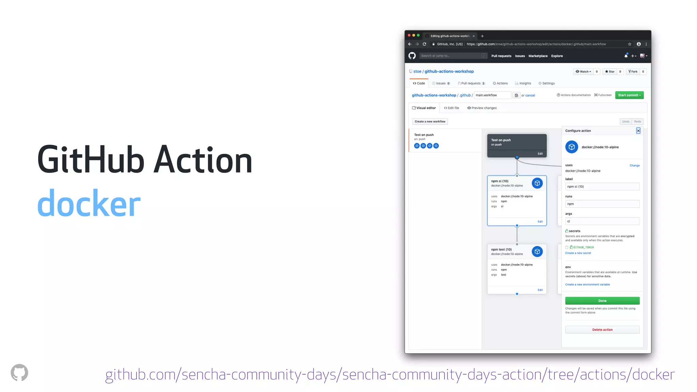Viewport: 697px width, 392px height.
Task: Click stoe owner link
Action: point(417,71)
